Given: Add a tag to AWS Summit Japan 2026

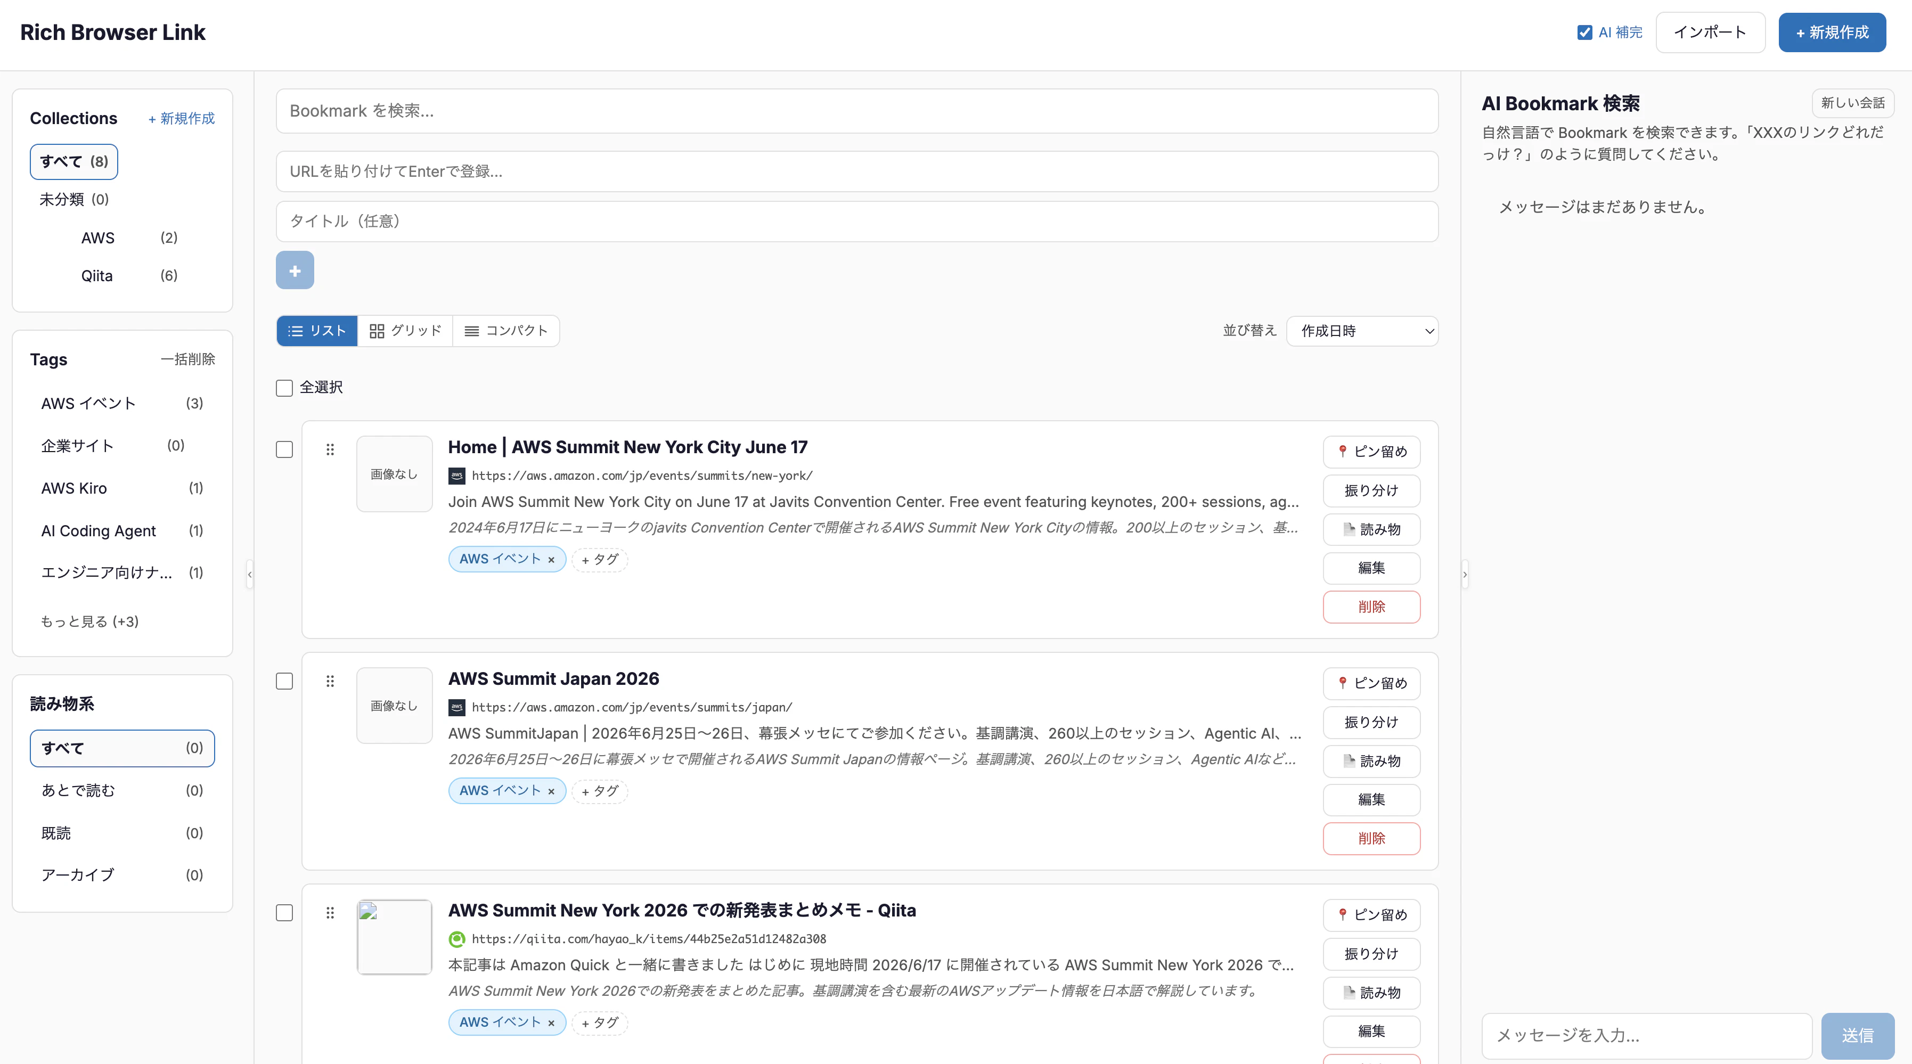Looking at the screenshot, I should tap(600, 791).
